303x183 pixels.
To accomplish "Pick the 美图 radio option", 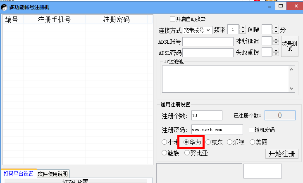I will click(x=252, y=142).
